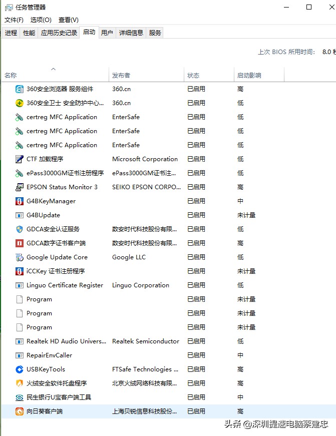Click publisher SEIKO EPSON CORPO...

click(x=146, y=187)
